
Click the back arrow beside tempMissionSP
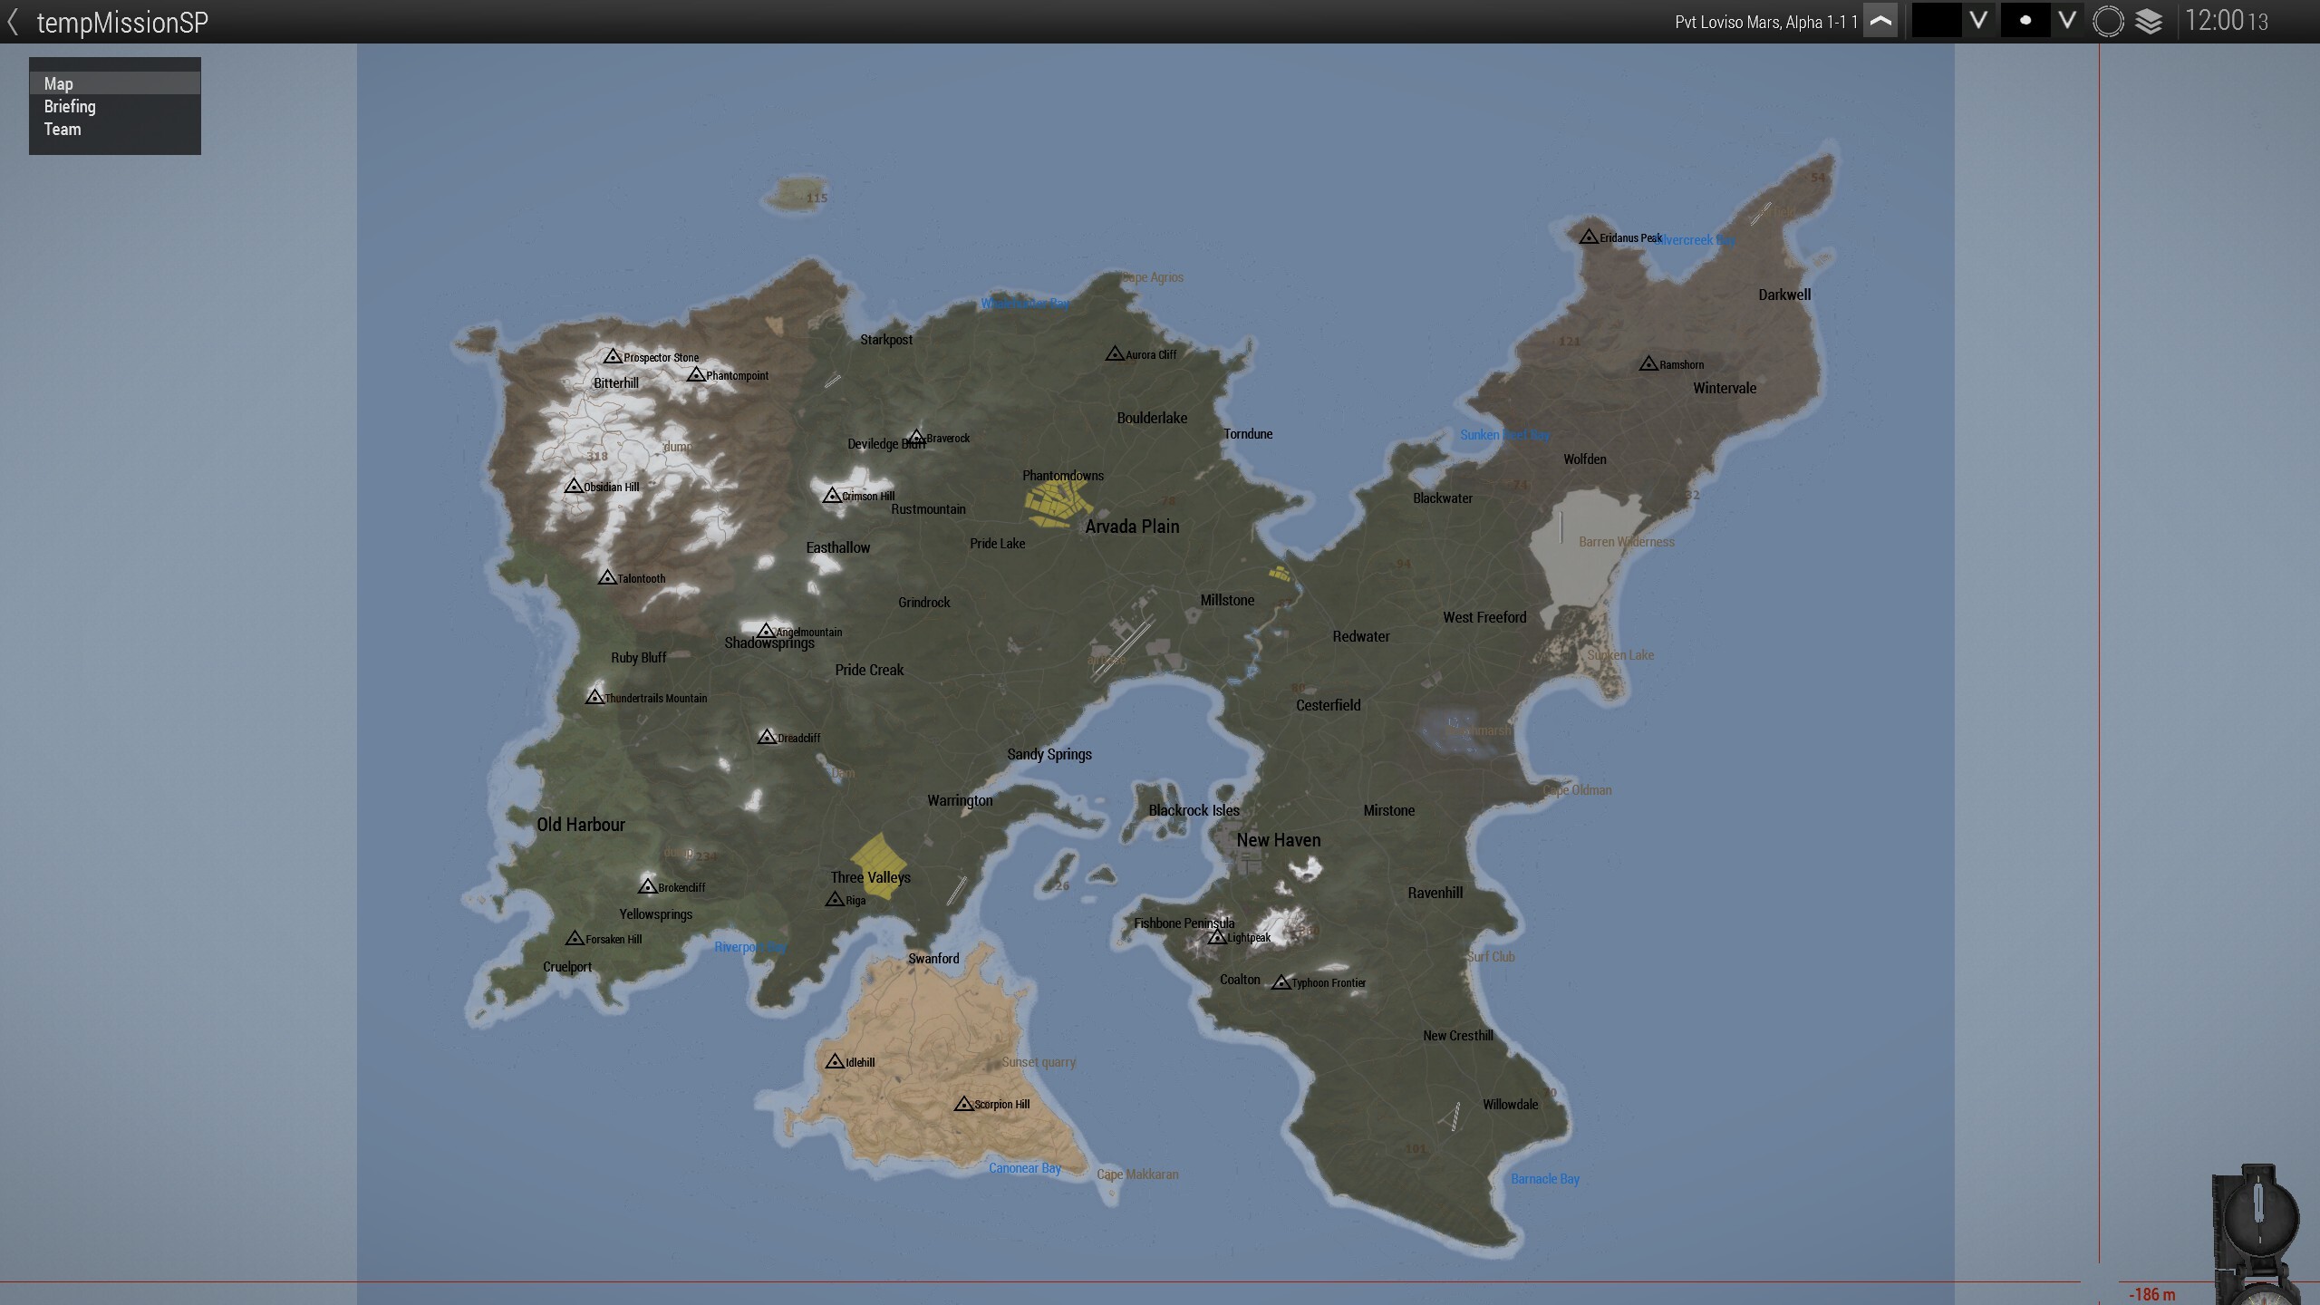point(13,23)
